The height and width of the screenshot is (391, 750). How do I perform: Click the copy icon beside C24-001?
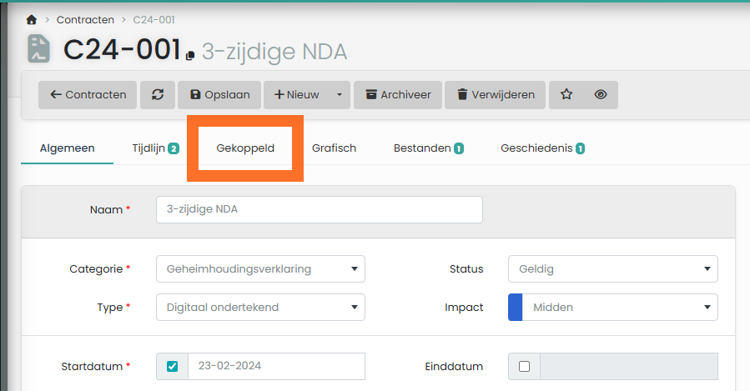pos(190,55)
